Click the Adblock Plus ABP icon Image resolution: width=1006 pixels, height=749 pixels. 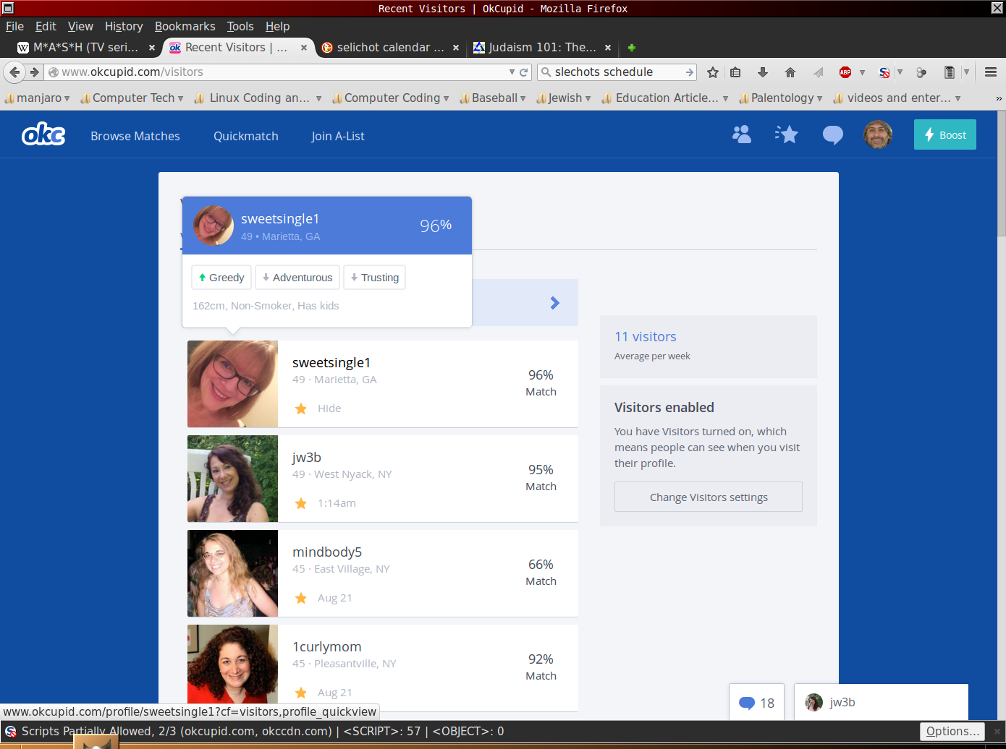click(x=845, y=72)
